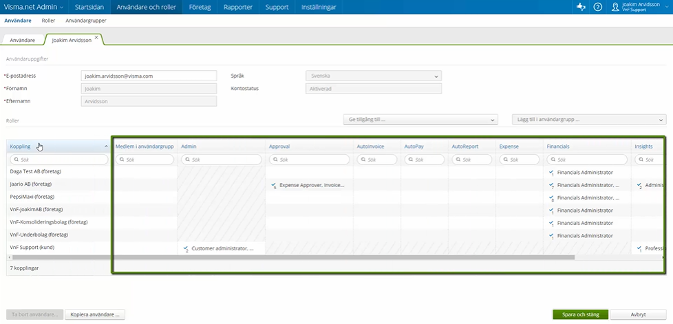Open the Företag menu

(x=200, y=7)
